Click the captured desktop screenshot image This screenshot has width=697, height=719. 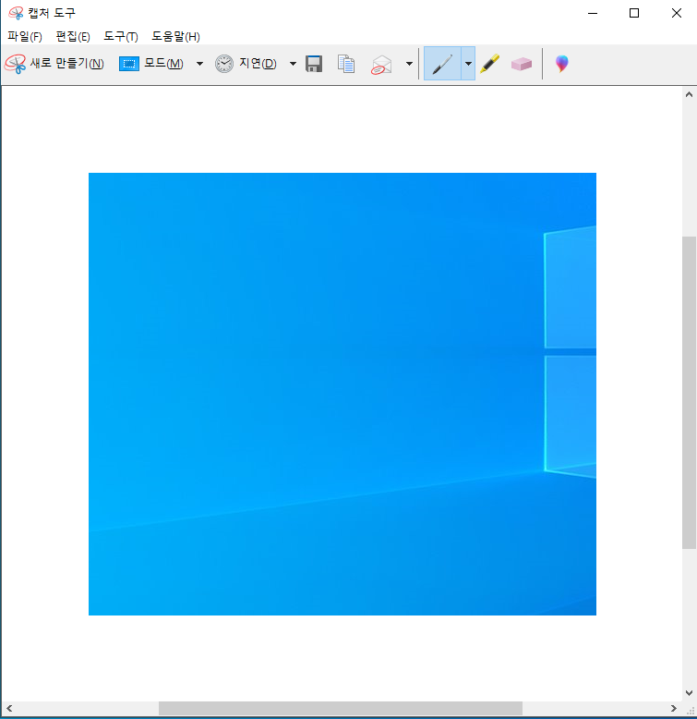pos(342,394)
